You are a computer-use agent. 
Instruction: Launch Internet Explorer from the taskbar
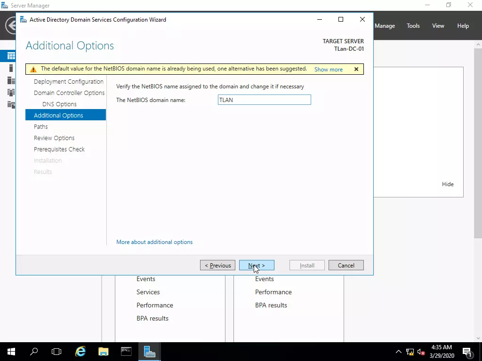tap(80, 352)
